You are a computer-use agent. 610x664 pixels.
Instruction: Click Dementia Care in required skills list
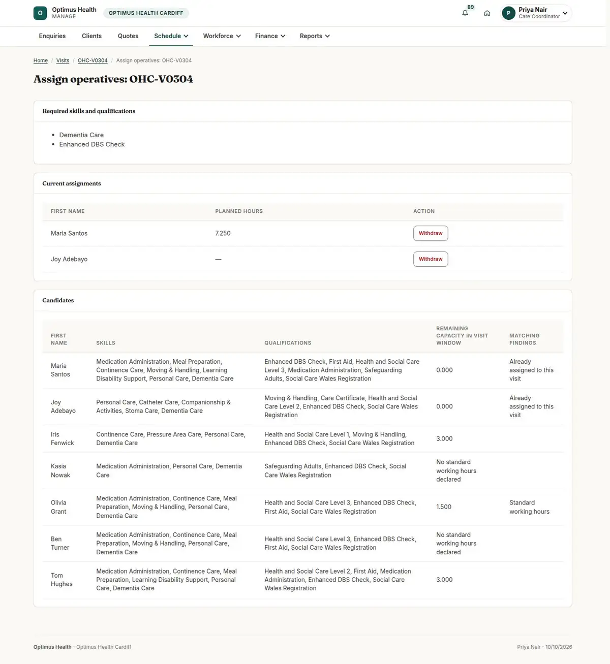pyautogui.click(x=81, y=135)
